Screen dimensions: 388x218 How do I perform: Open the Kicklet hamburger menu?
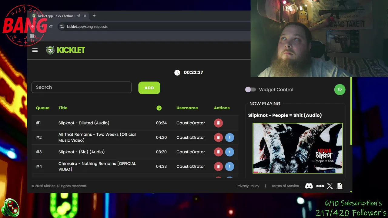click(35, 50)
